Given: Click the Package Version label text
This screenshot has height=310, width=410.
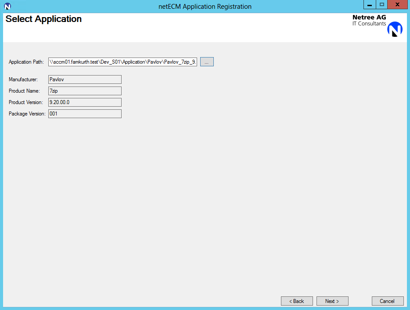Looking at the screenshot, I should point(27,114).
